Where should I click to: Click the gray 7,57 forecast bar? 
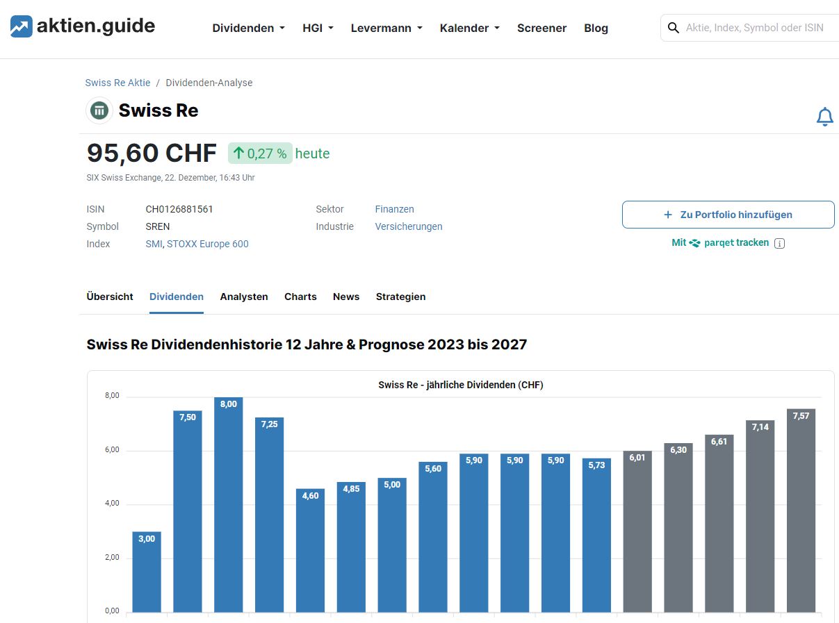coord(801,510)
